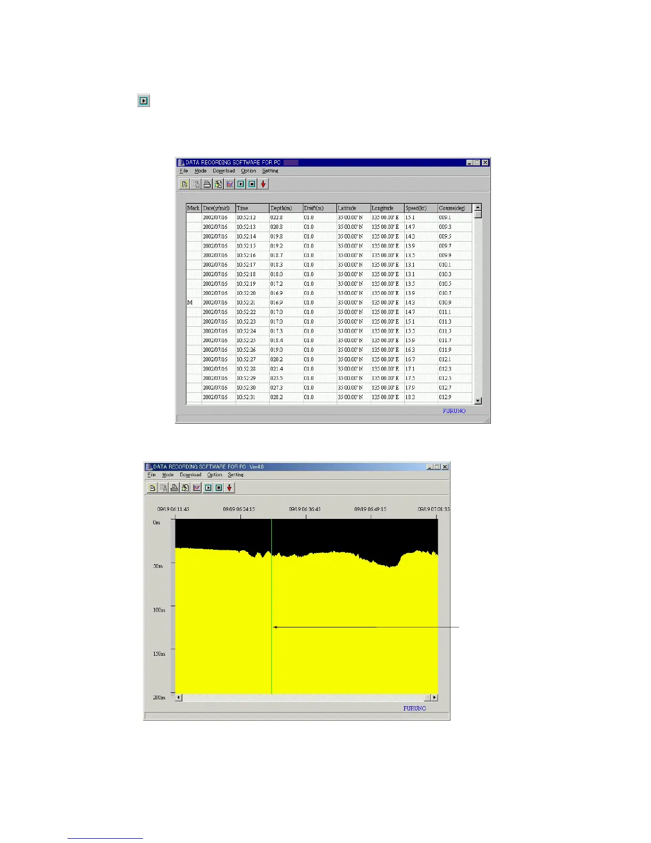Click the Depth(m) column header
Image resolution: width=651 pixels, height=843 pixels.
tap(286, 208)
